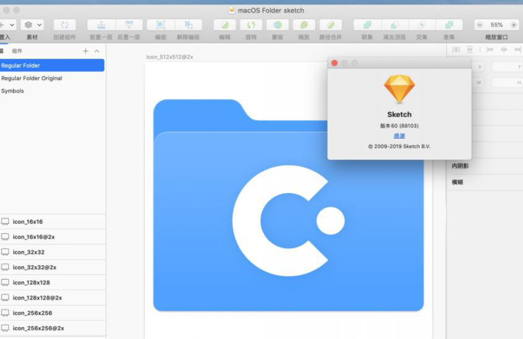The height and width of the screenshot is (339, 523).
Task: Apply Difference (差集) boolean operation
Action: 449,25
